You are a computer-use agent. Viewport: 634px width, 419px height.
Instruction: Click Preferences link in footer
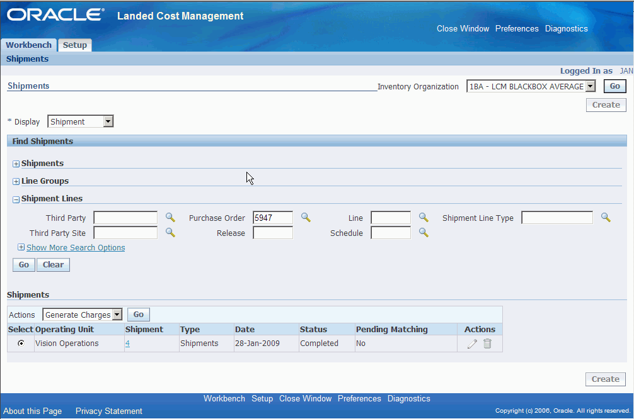point(359,398)
